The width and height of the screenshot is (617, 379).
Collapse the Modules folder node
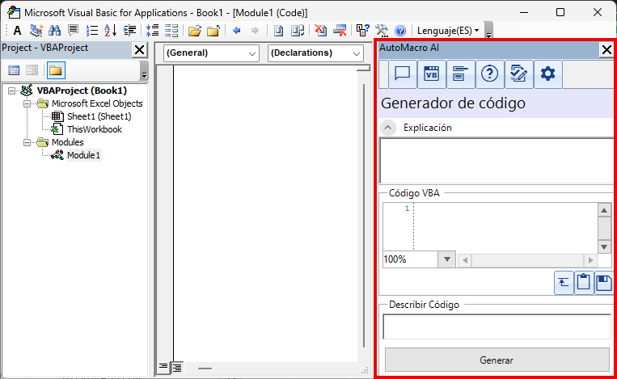tap(27, 142)
